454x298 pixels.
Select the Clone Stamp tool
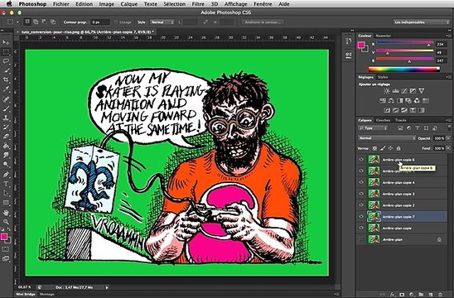coord(6,118)
